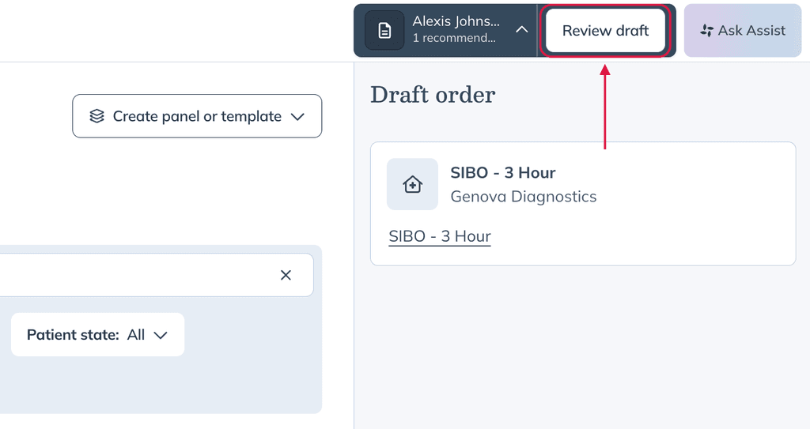Click the stacked layers icon on Create panel
The width and height of the screenshot is (810, 429).
coord(97,116)
